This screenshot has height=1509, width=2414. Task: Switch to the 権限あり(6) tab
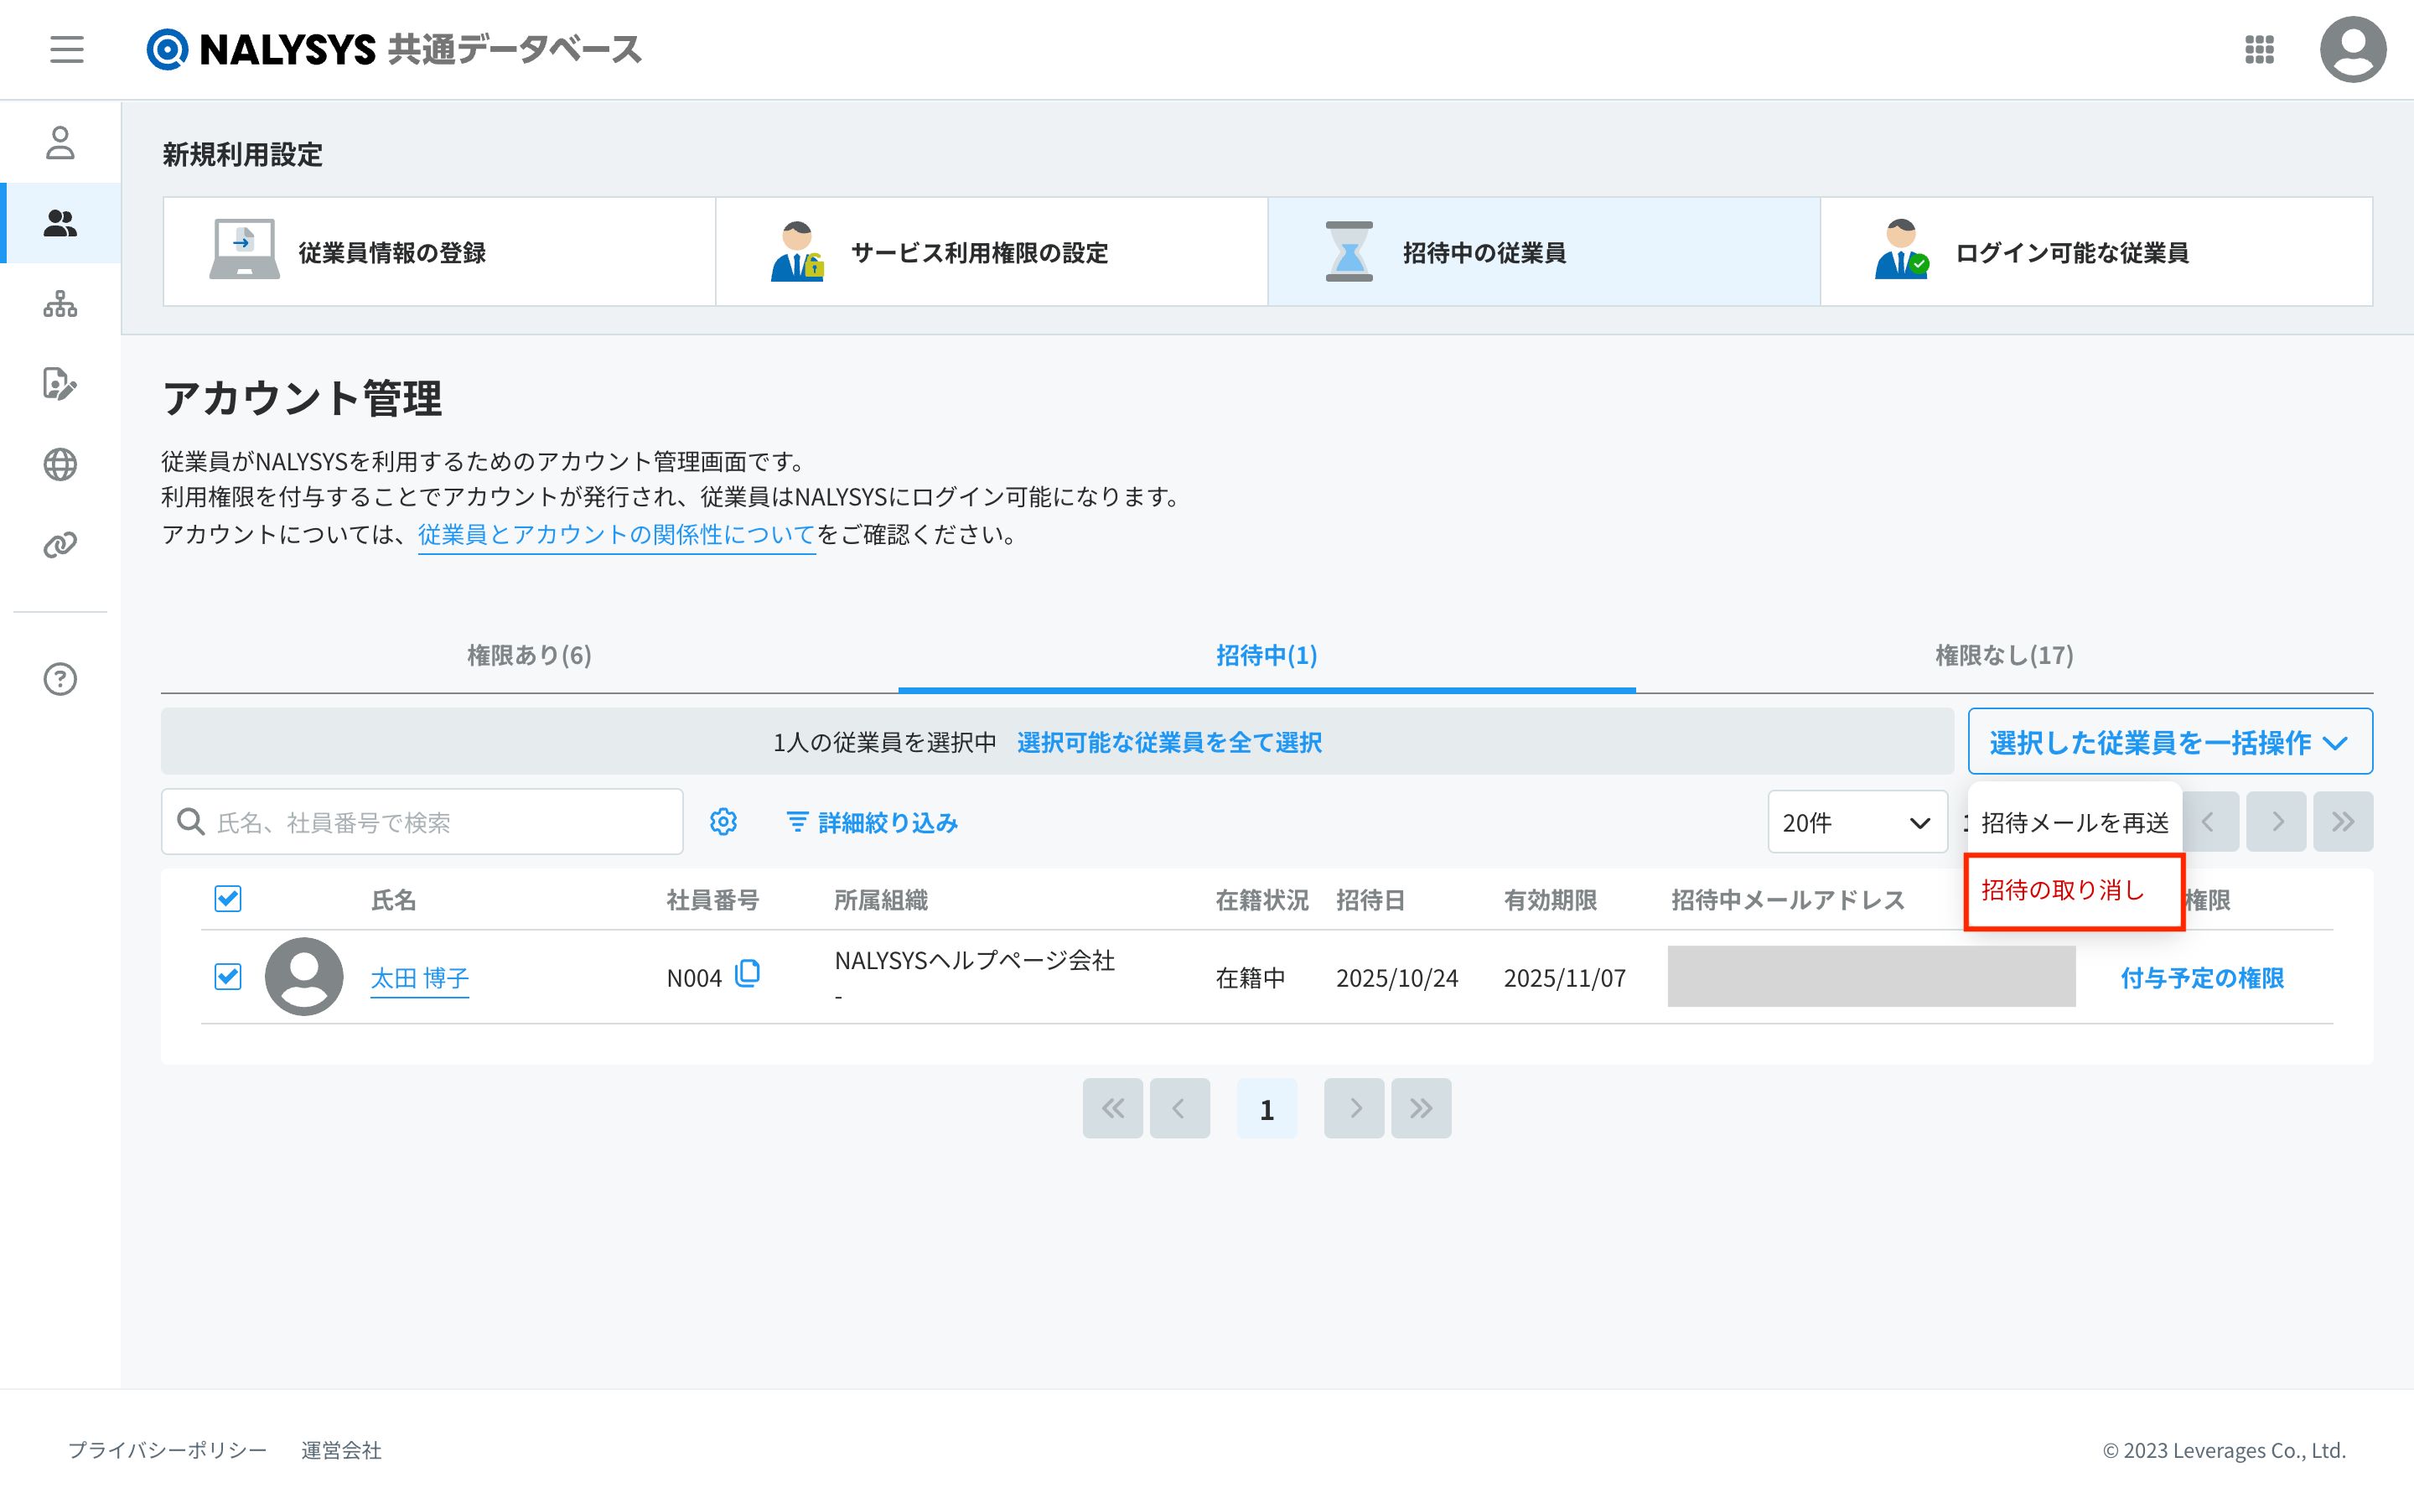[529, 655]
